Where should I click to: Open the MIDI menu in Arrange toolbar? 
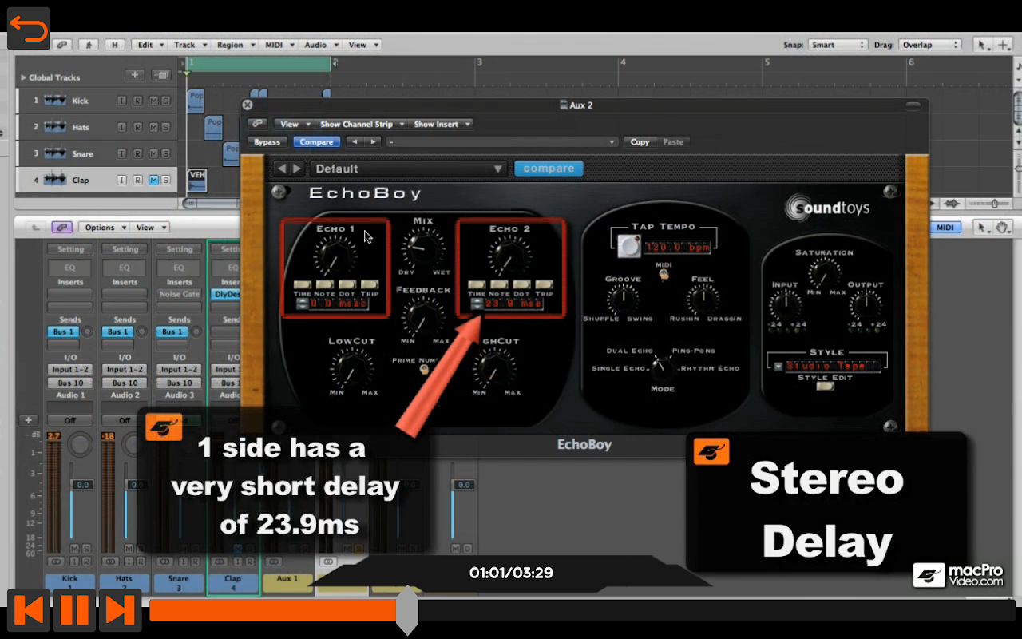click(279, 45)
